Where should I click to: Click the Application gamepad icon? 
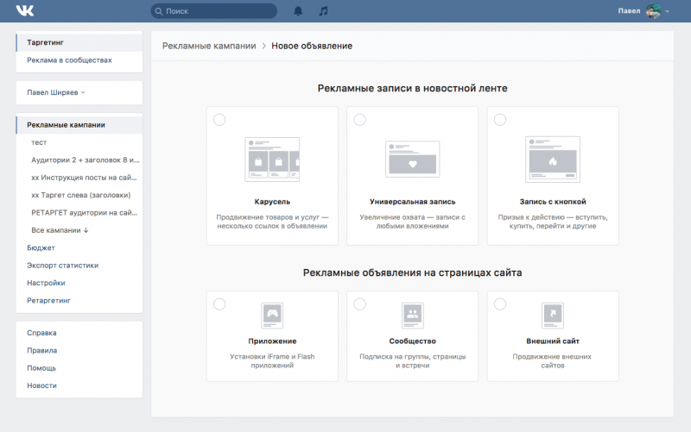coord(272,316)
